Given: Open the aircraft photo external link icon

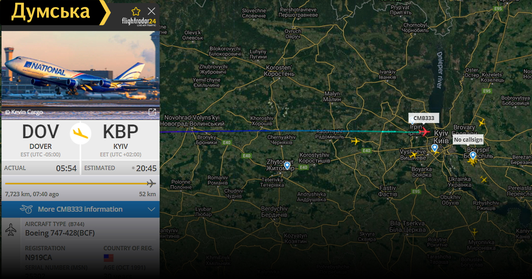Looking at the screenshot, I should (152, 112).
